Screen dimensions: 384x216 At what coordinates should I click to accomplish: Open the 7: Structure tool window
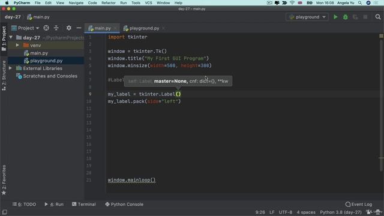click(x=4, y=76)
